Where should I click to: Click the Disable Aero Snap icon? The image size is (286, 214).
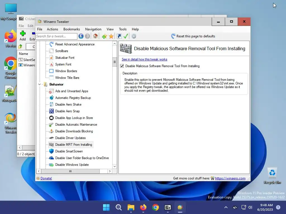coord(51,111)
